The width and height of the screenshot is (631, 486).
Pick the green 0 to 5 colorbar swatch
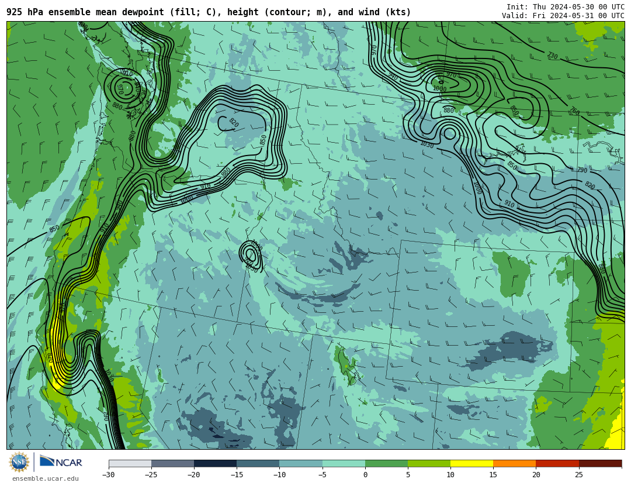point(386,463)
